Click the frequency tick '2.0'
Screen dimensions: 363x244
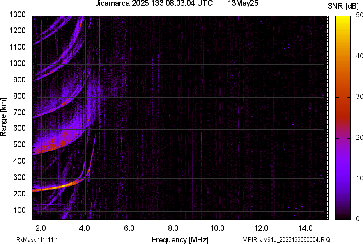click(41, 228)
